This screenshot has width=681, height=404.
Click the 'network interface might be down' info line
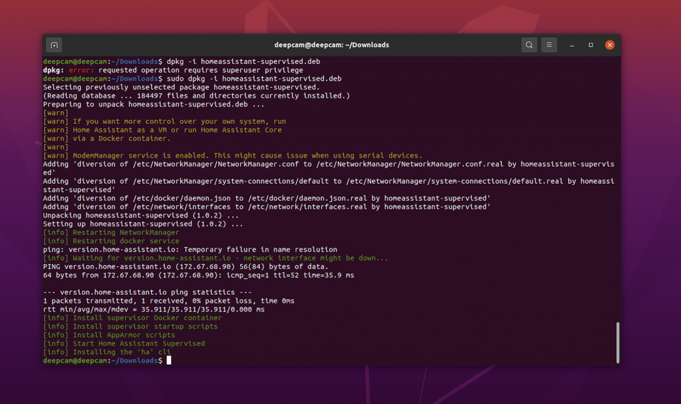coord(215,258)
